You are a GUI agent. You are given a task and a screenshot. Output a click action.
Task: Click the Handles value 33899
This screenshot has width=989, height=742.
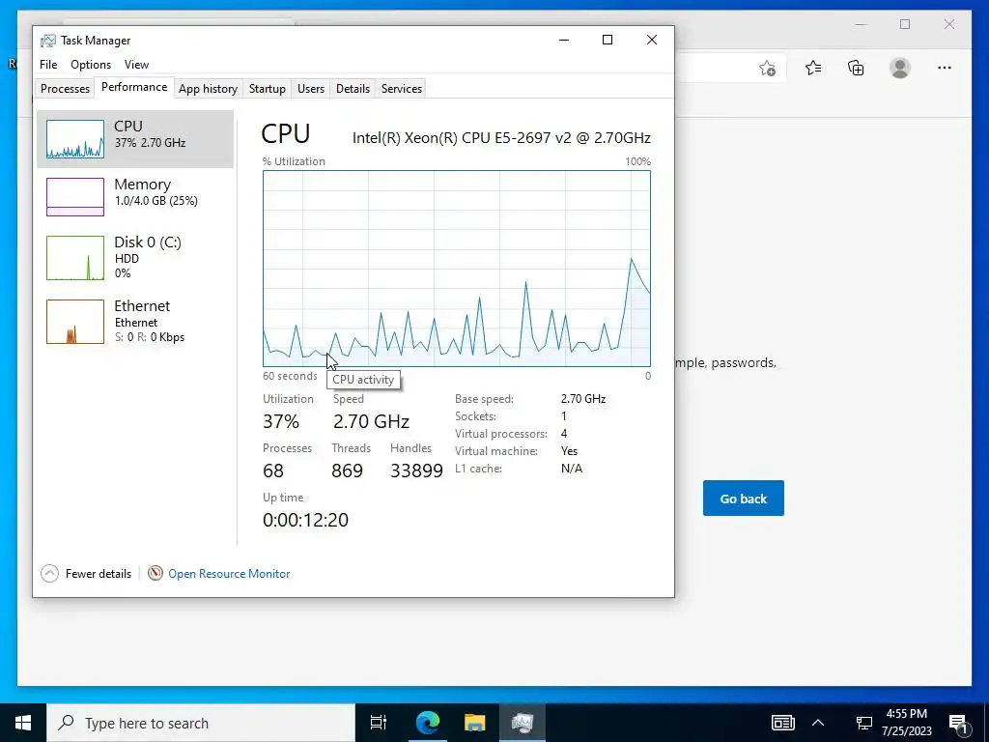(416, 471)
